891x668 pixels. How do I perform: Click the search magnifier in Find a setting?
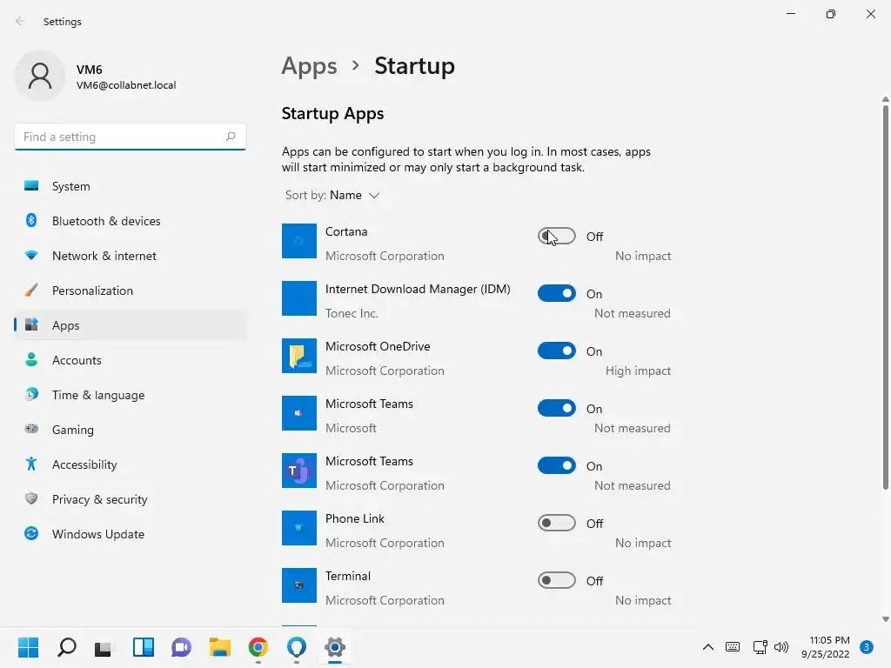230,137
